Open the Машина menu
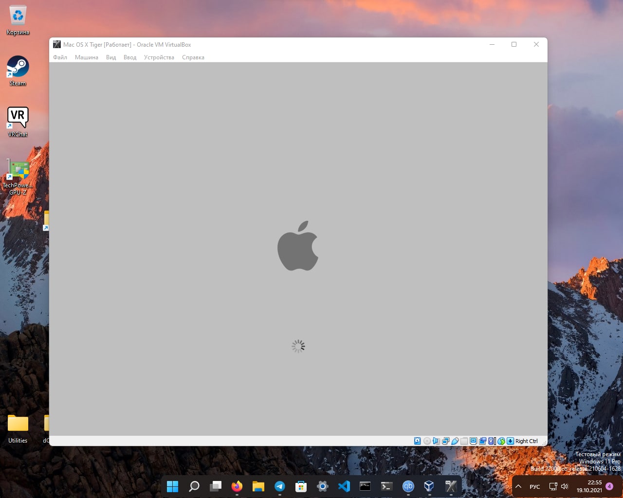 click(87, 57)
